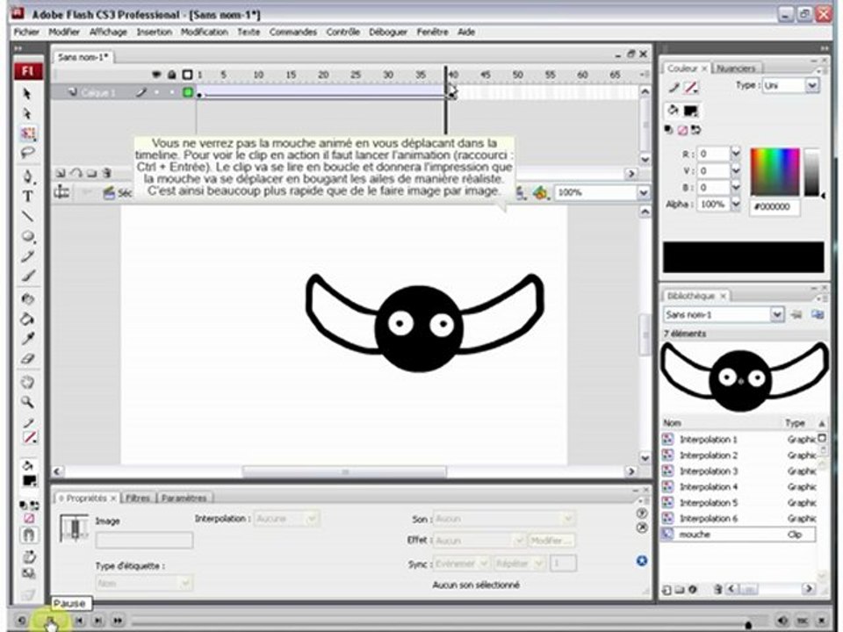The image size is (843, 632).
Task: Pick a color in the spectrum square
Action: pyautogui.click(x=775, y=172)
